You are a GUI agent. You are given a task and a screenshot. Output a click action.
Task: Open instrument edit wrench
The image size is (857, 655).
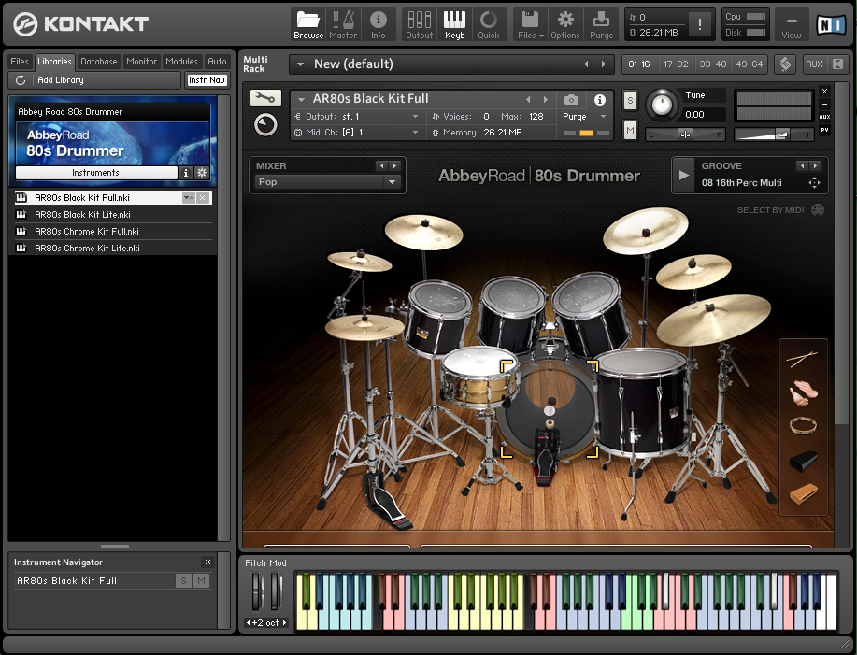coord(265,98)
